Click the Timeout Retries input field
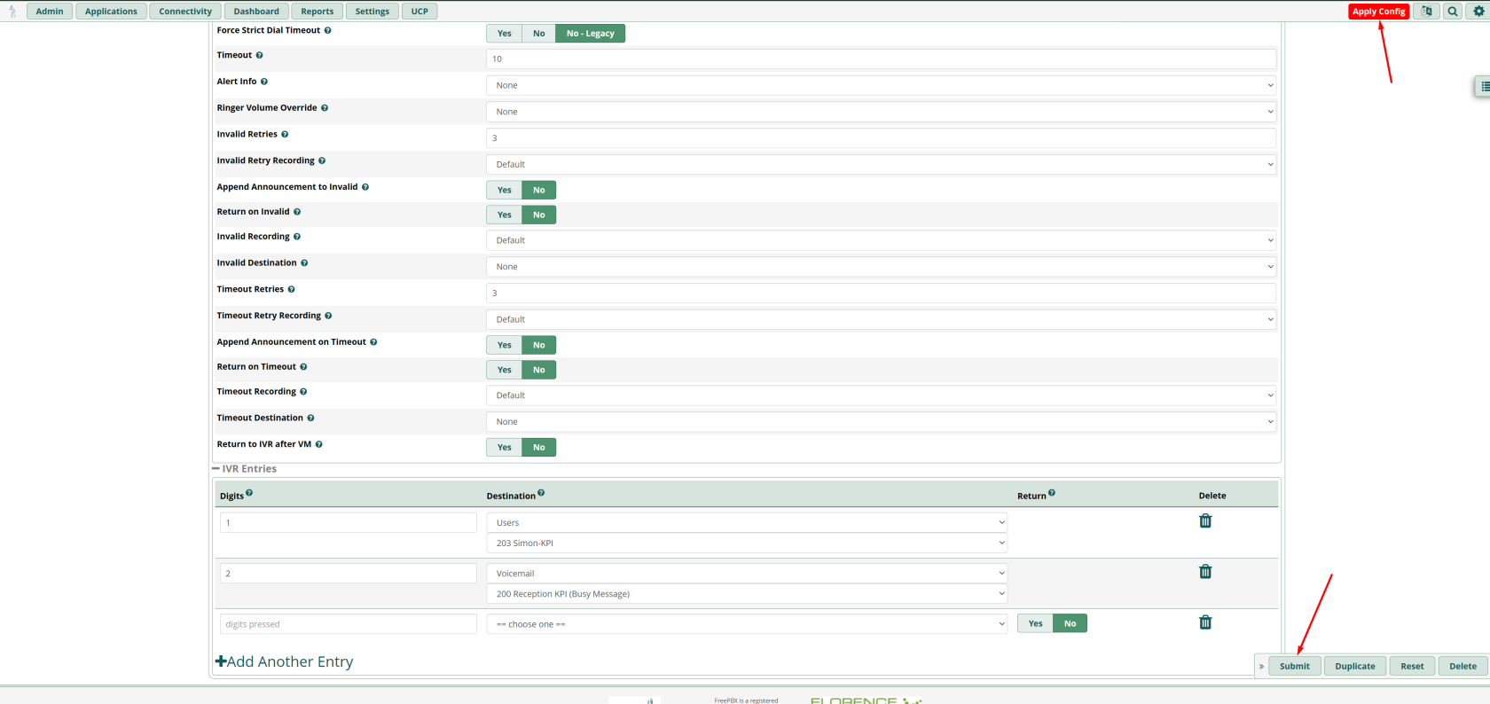 click(x=882, y=293)
